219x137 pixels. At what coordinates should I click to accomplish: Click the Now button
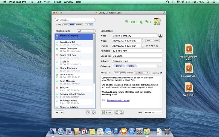[x=149, y=41]
